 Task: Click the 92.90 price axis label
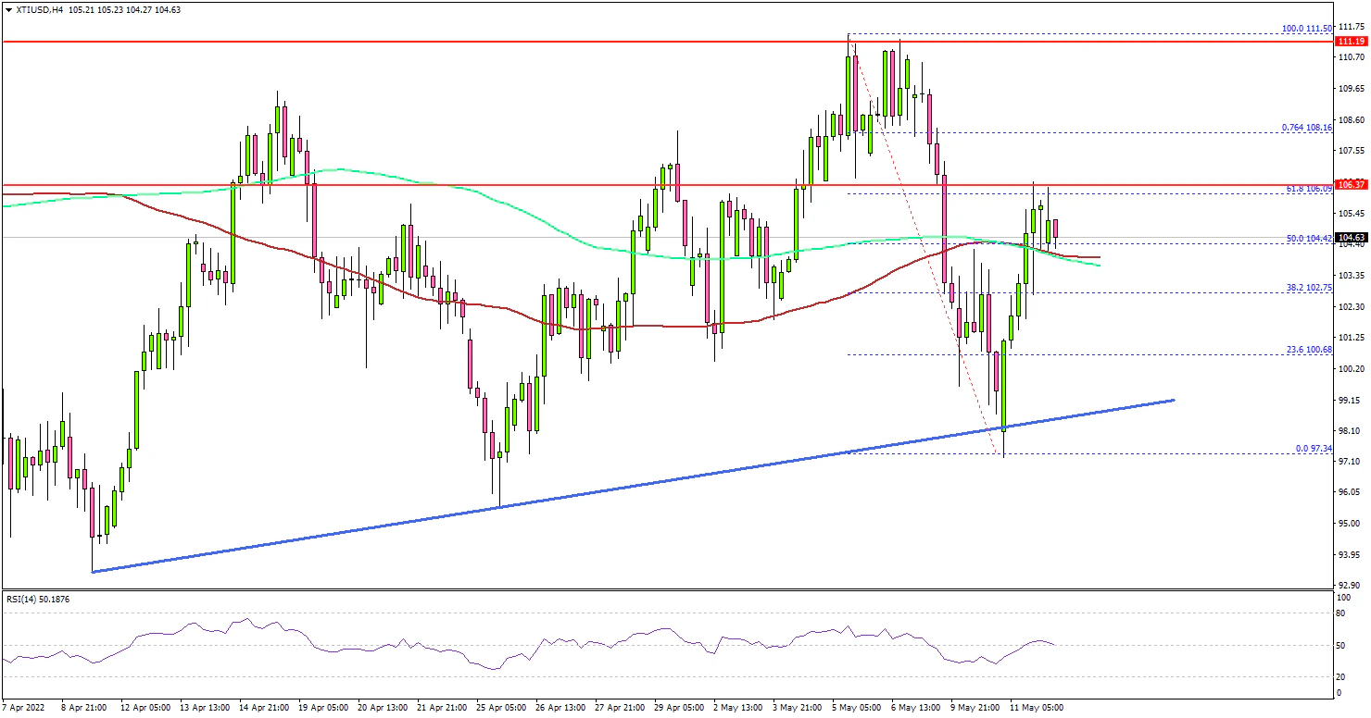tap(1352, 586)
